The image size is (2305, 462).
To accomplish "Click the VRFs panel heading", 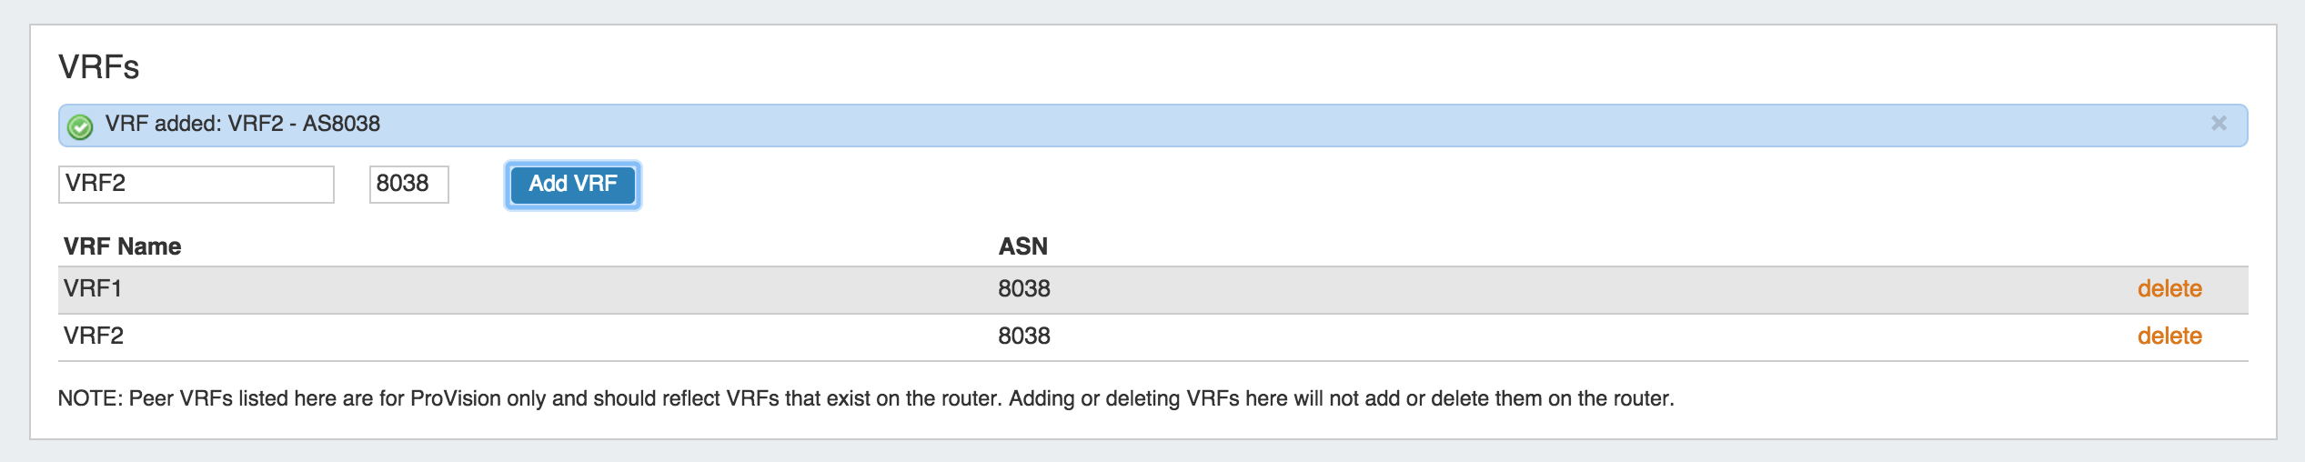I will coord(99,67).
